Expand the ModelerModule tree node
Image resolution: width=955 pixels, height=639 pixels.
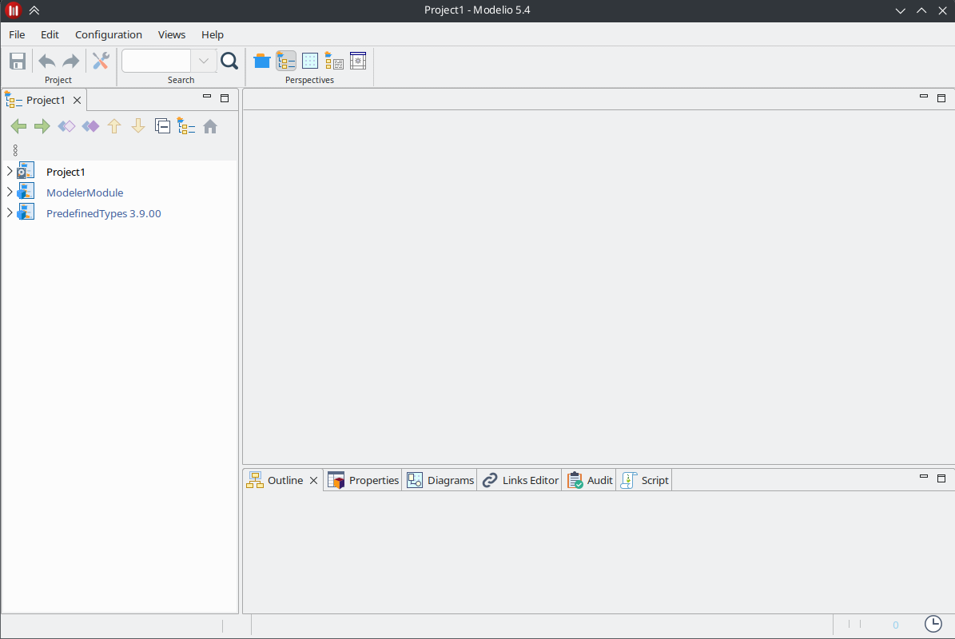[x=9, y=192]
